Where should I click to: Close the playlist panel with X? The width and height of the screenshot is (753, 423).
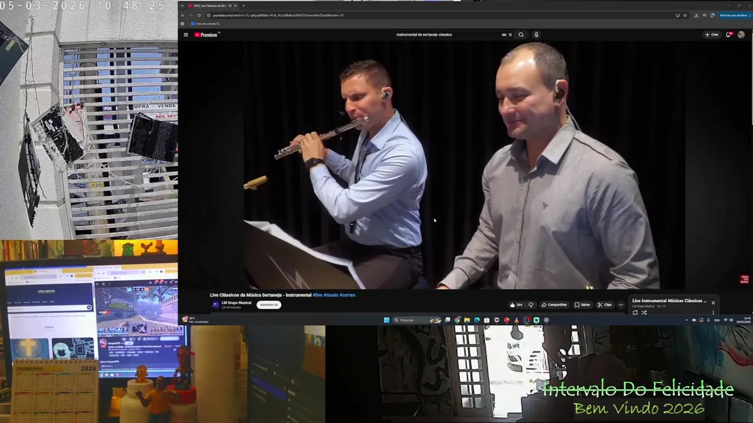713,303
